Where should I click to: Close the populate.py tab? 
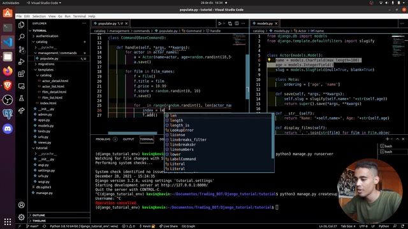click(126, 24)
